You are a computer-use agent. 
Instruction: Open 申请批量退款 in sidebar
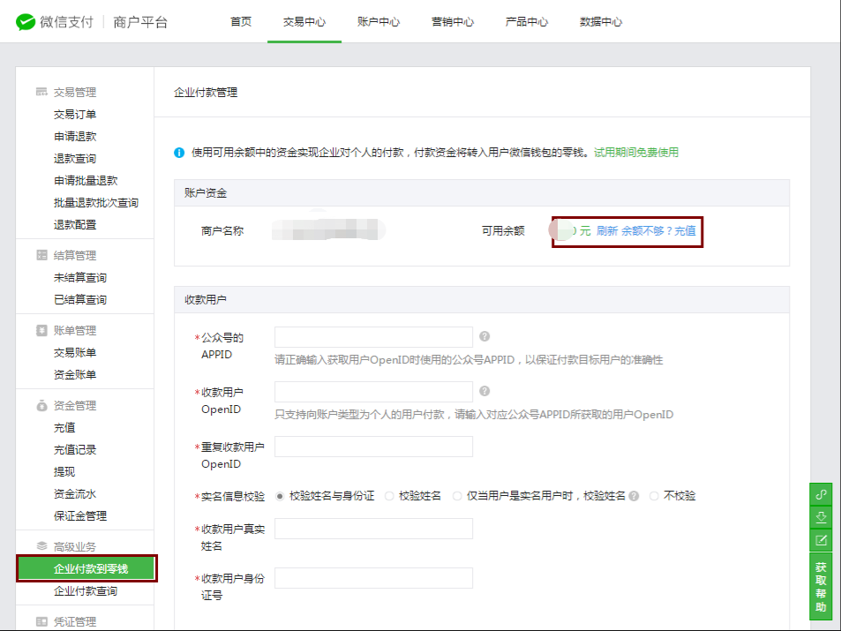point(86,180)
